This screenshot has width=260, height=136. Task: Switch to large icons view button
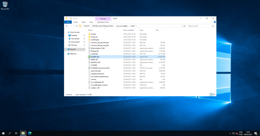[x=214, y=95]
